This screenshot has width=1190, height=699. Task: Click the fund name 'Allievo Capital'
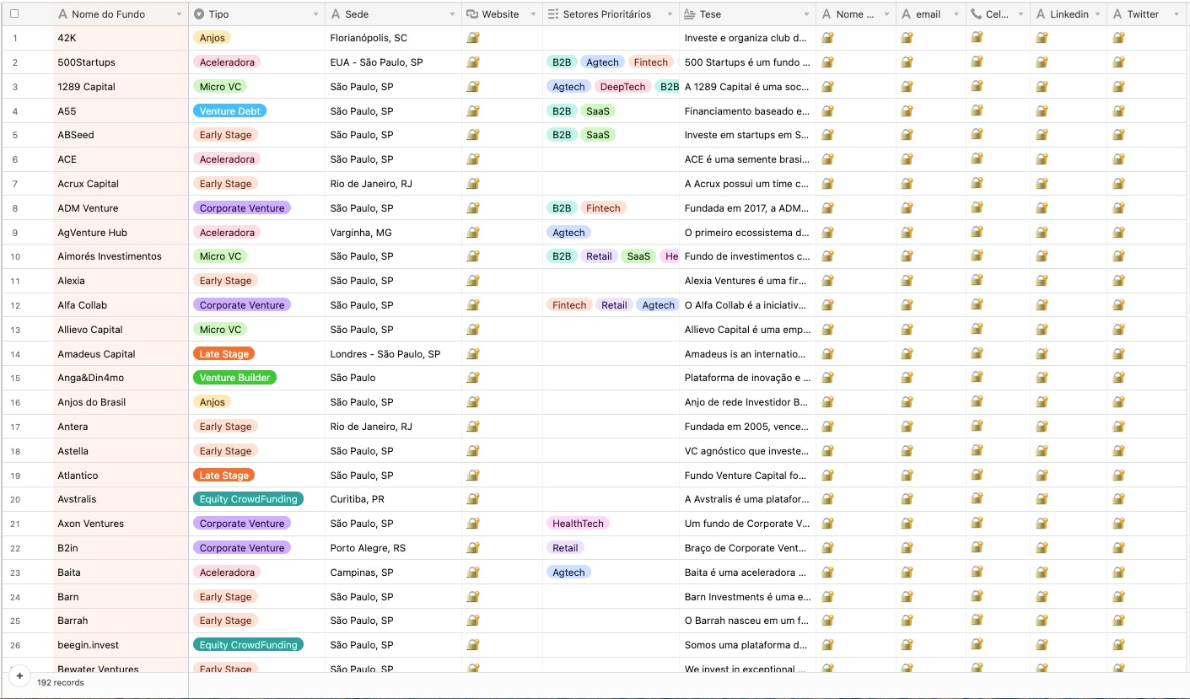pos(90,330)
